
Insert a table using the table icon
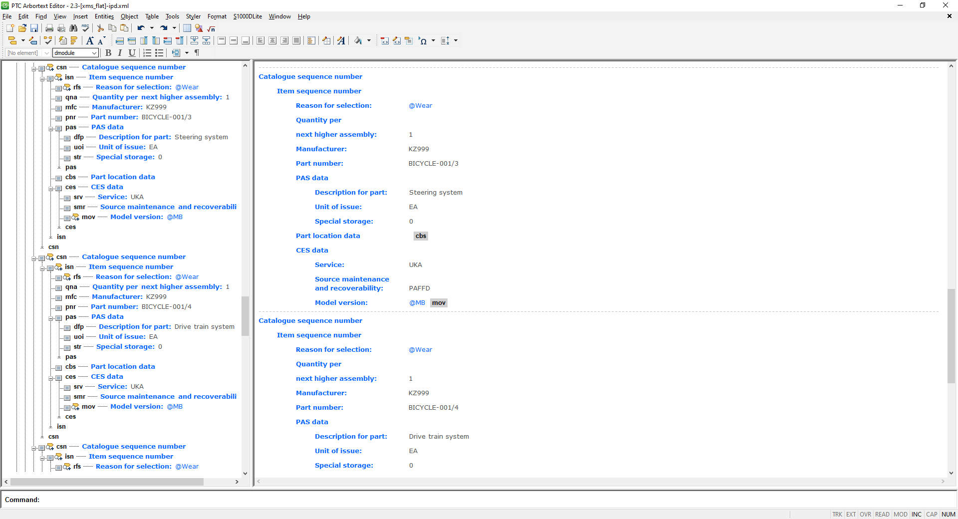pyautogui.click(x=187, y=28)
